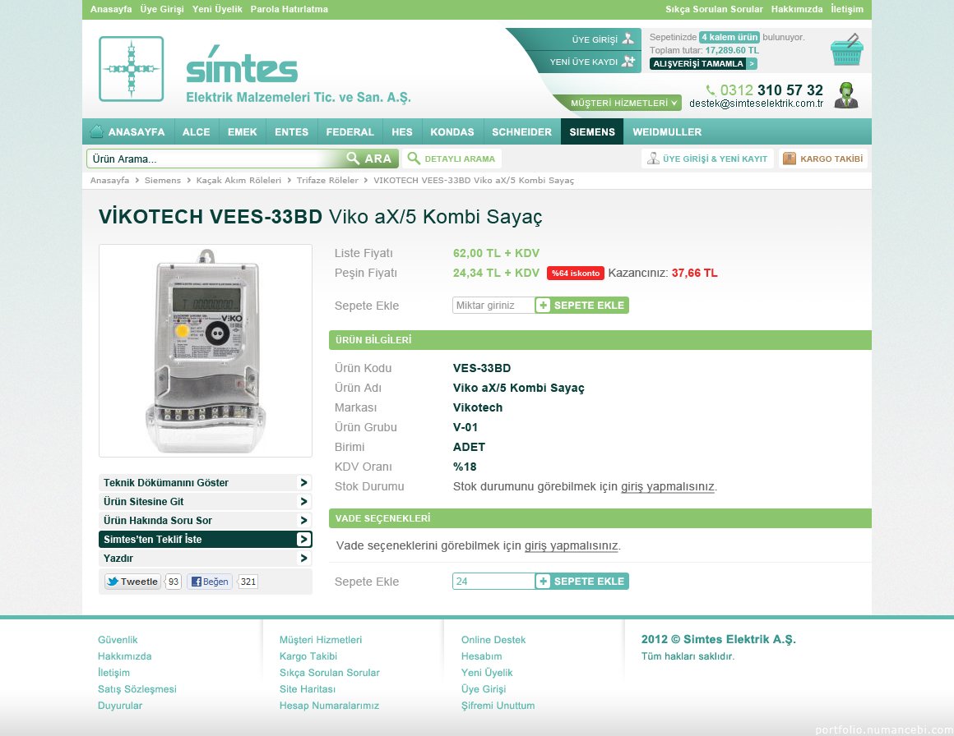Click the magnifier icon on ARA button
This screenshot has height=736, width=954.
click(x=353, y=159)
